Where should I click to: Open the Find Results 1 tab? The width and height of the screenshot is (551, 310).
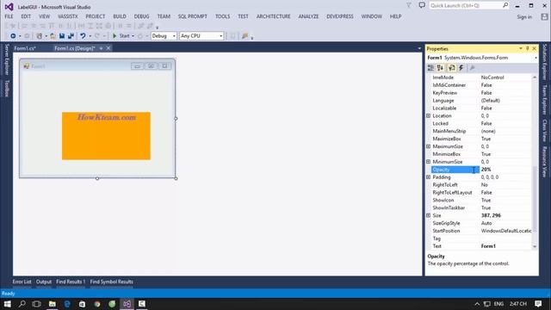coord(71,282)
